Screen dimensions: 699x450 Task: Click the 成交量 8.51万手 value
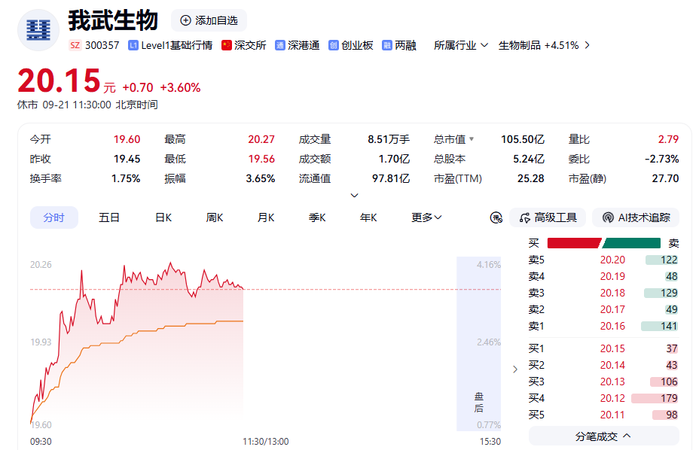pos(388,139)
